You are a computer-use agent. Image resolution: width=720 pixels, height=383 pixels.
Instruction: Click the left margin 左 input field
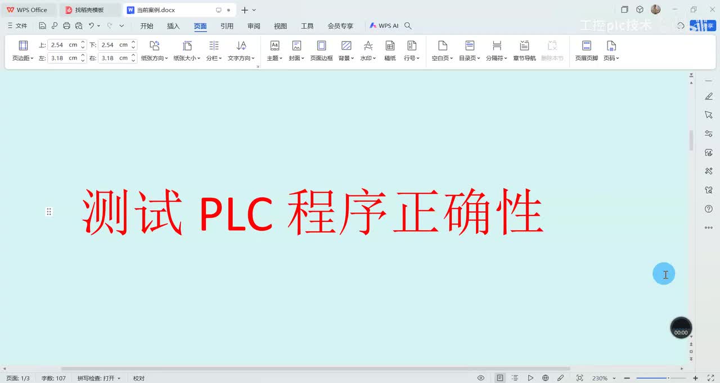pos(64,58)
